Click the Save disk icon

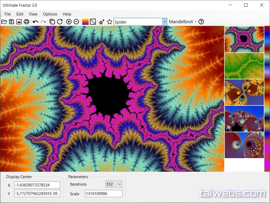pyautogui.click(x=11, y=22)
